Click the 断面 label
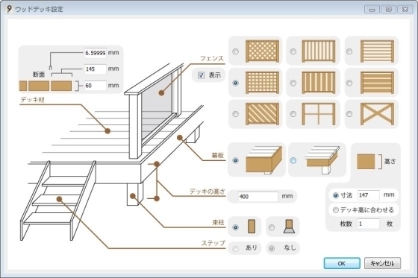Viewport: 418px width, 278px height. click(x=39, y=75)
